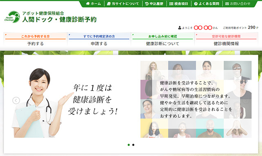Select the first green carousel dot
This screenshot has height=156, width=262.
pyautogui.click(x=129, y=145)
